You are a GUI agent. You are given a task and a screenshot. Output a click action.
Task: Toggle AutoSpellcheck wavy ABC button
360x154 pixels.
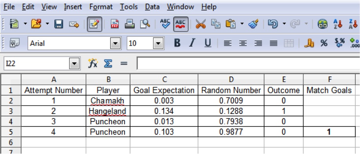pyautogui.click(x=181, y=24)
